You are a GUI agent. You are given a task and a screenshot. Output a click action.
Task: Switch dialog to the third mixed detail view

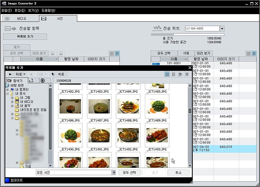click(180, 74)
